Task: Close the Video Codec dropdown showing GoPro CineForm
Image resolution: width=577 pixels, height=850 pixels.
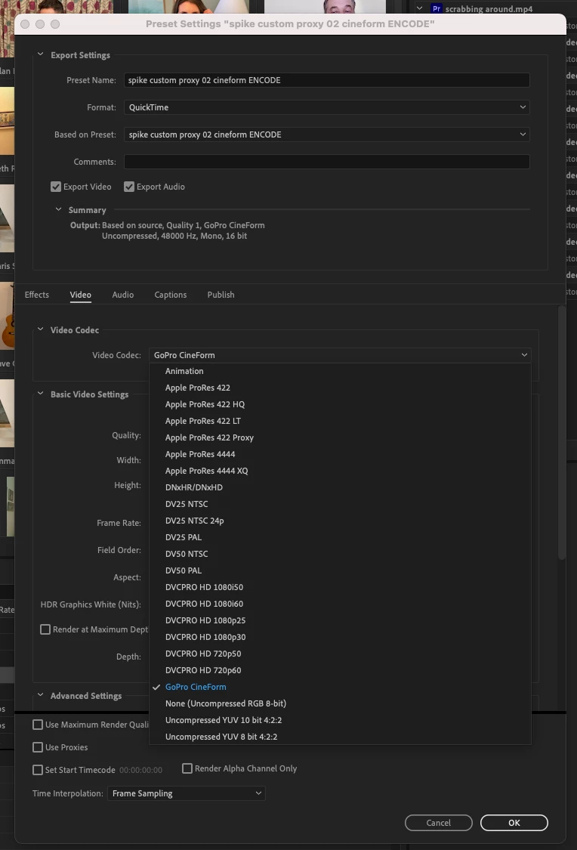Action: click(x=341, y=355)
